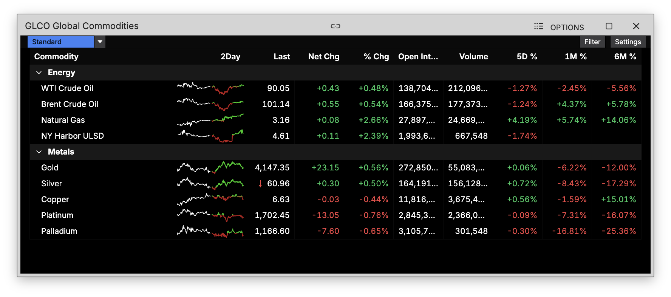Click the Open Int... column header
Viewport: 671px width, 297px height.
[418, 56]
